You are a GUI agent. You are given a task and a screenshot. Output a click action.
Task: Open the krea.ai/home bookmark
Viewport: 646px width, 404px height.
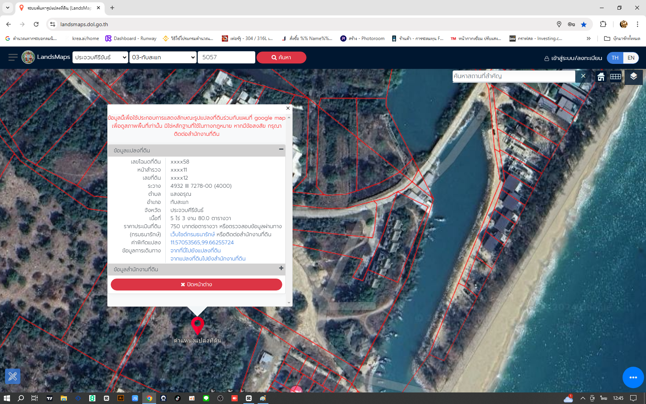[x=85, y=38]
